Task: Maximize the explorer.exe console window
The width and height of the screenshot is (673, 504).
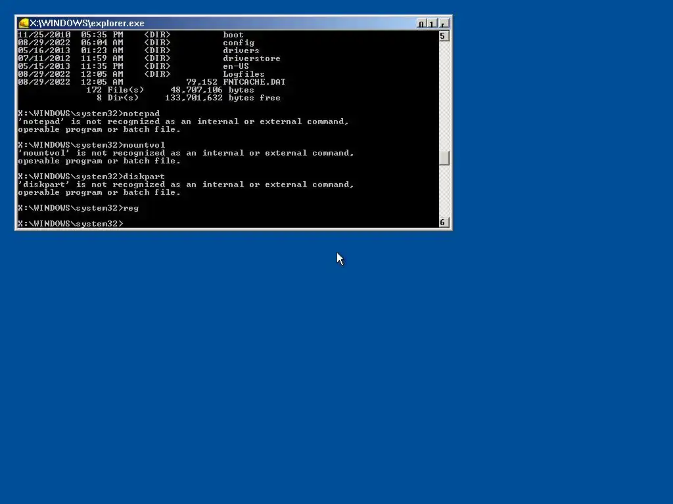Action: (x=432, y=24)
